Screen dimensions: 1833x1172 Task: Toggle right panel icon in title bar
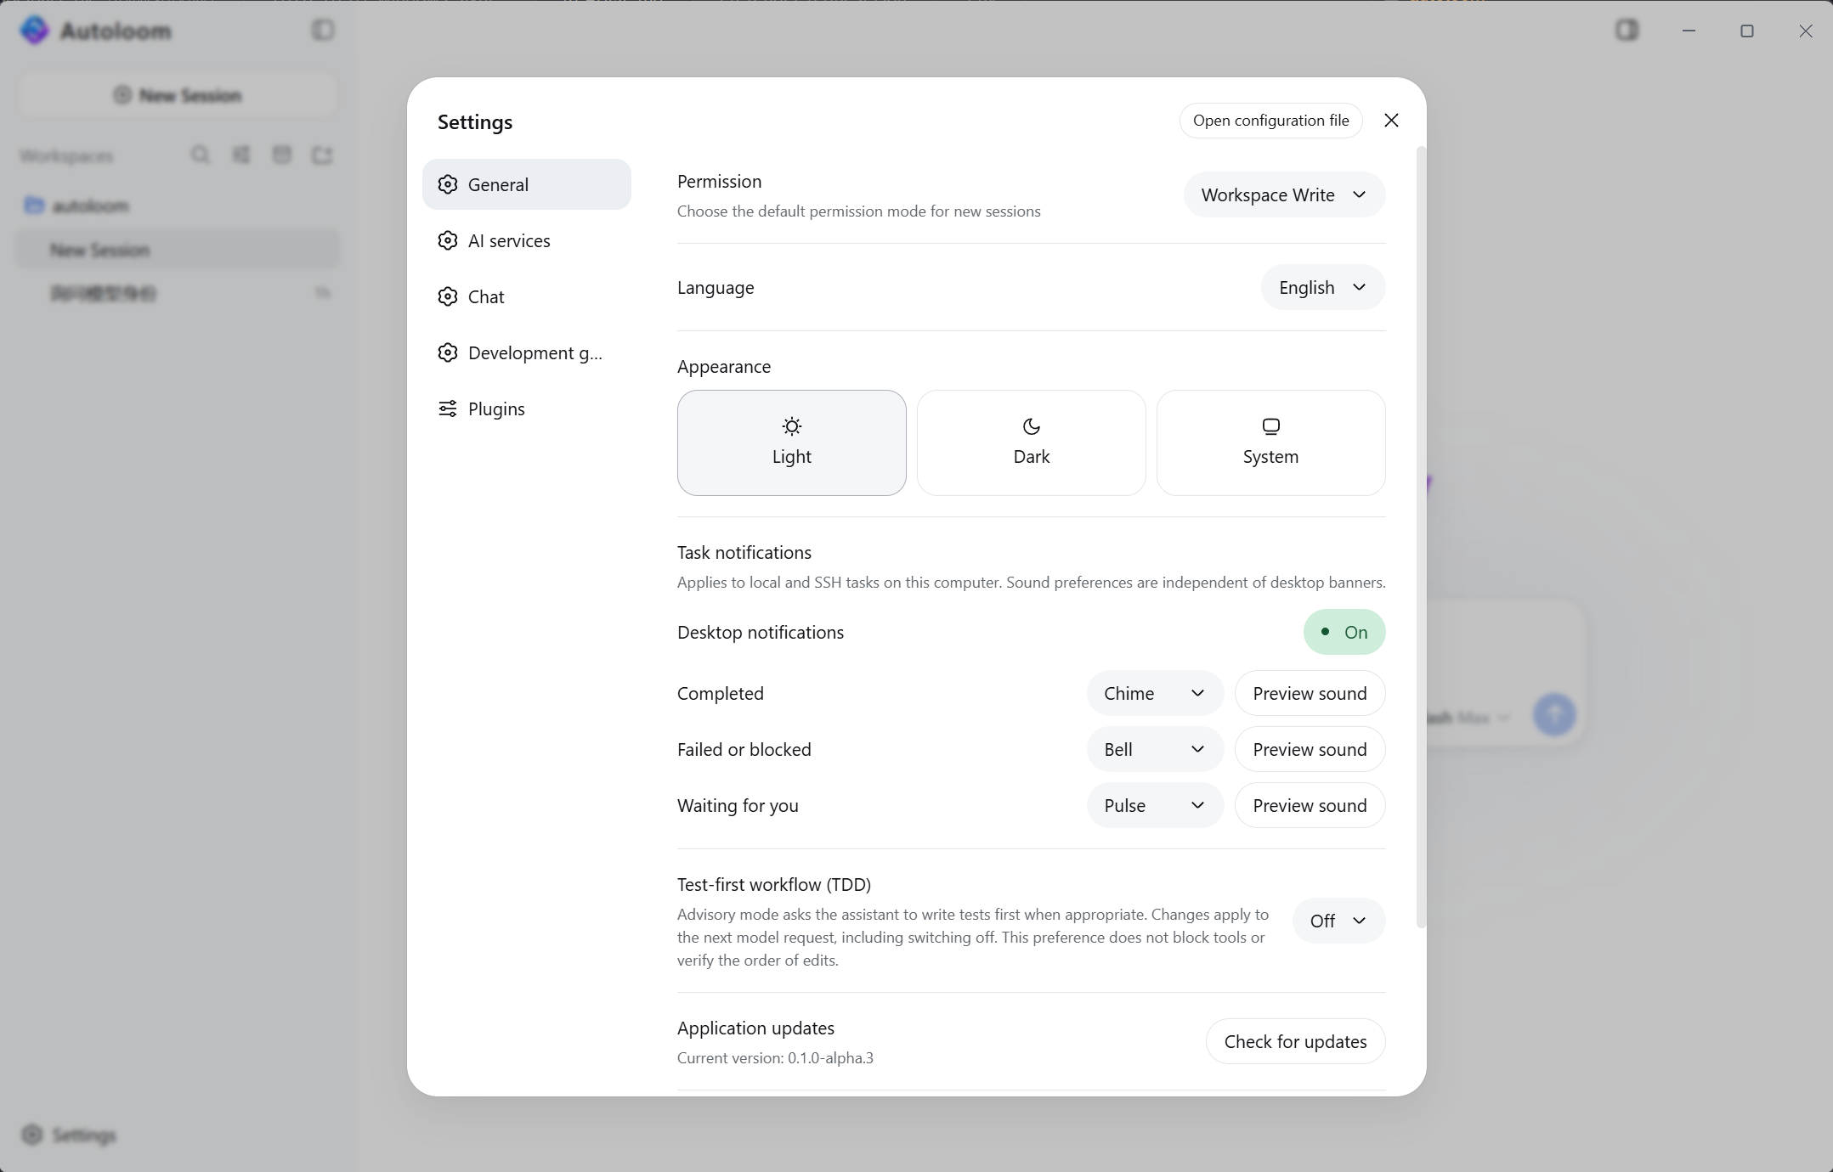[1627, 31]
